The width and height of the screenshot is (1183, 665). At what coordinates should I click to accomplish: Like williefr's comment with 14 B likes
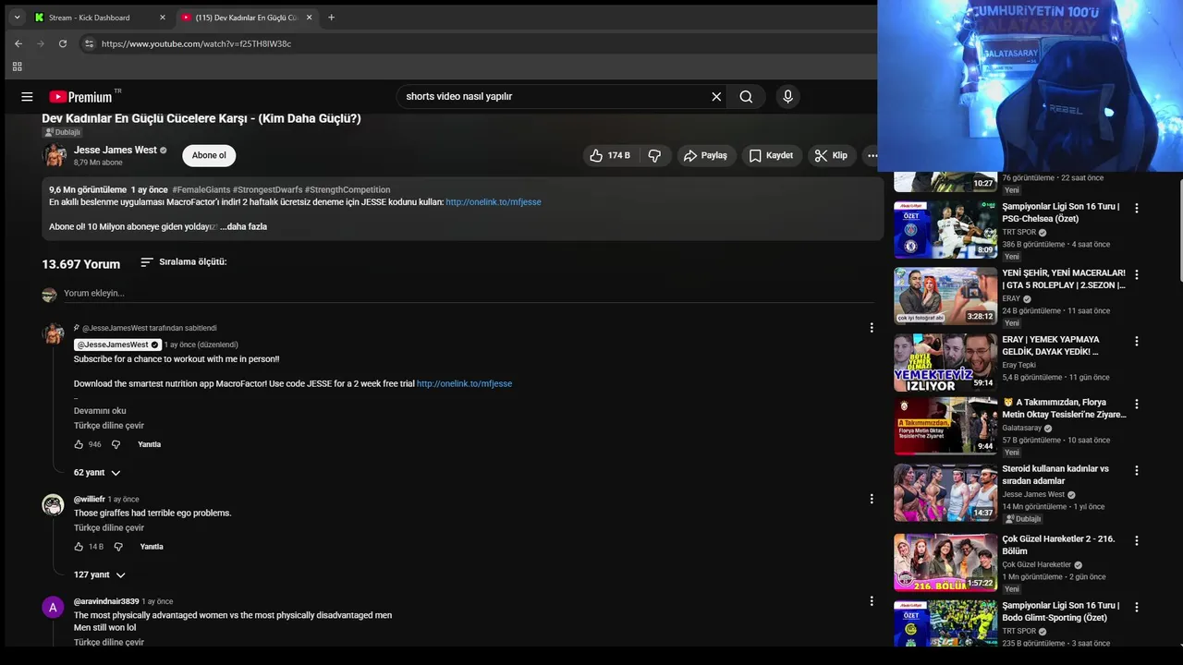click(79, 547)
